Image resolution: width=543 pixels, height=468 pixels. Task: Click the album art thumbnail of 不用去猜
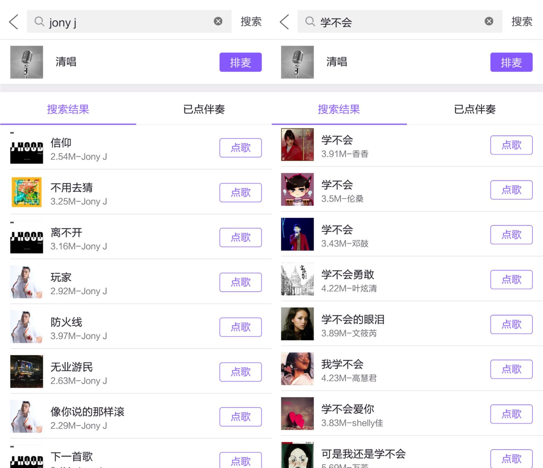[x=27, y=193]
